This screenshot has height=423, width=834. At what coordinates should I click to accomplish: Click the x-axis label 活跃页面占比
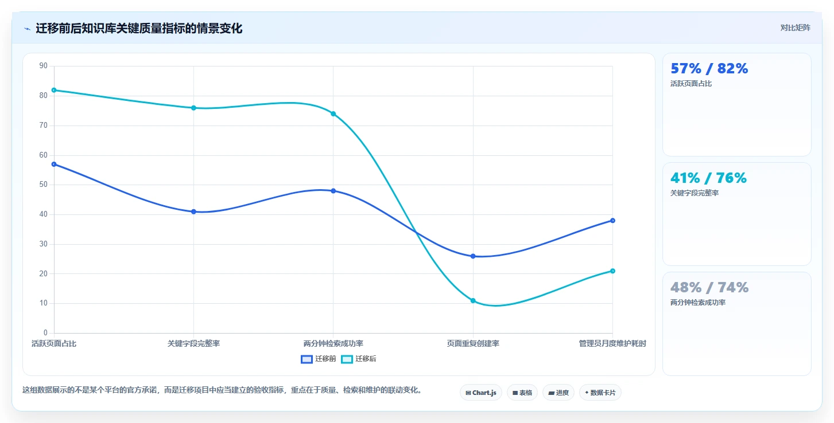[54, 344]
